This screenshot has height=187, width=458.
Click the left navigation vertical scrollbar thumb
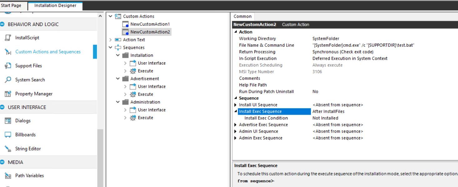pos(100,158)
